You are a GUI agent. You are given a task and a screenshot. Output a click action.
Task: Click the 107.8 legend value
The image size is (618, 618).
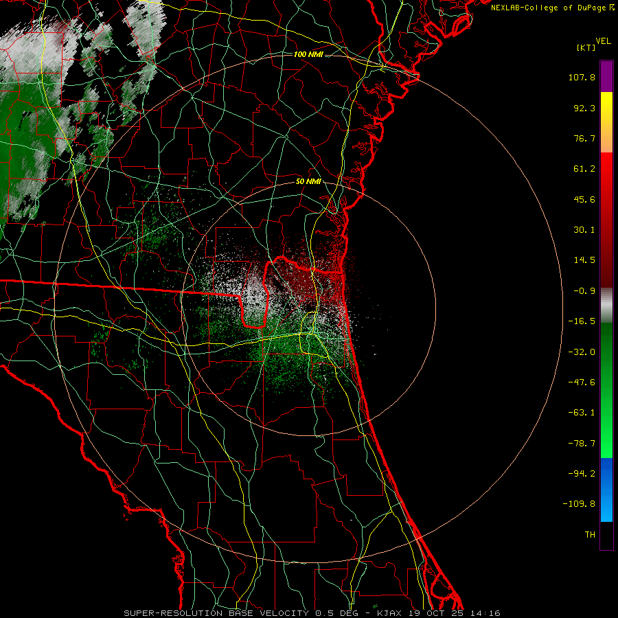582,77
